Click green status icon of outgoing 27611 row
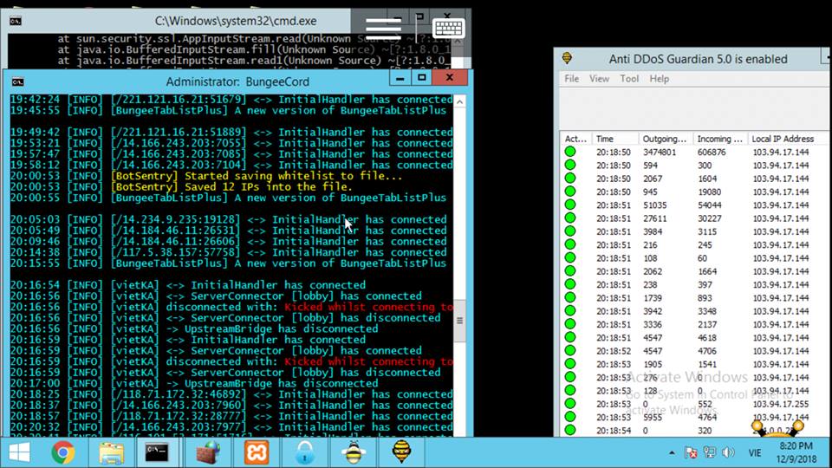The image size is (832, 468). 570,218
